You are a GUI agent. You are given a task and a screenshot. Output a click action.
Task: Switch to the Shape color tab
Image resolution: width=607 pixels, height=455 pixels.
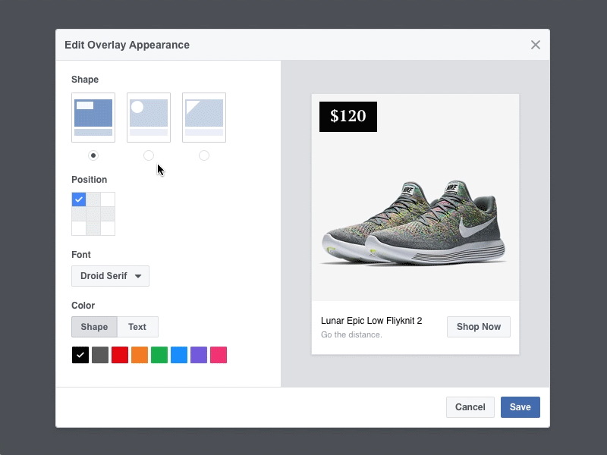click(x=94, y=327)
